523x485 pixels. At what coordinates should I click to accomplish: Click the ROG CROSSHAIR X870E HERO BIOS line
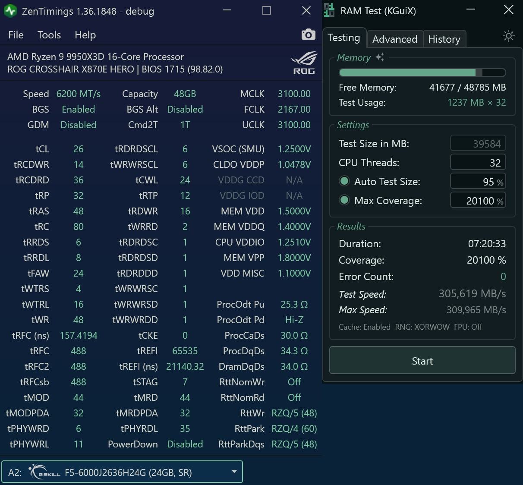coord(115,69)
